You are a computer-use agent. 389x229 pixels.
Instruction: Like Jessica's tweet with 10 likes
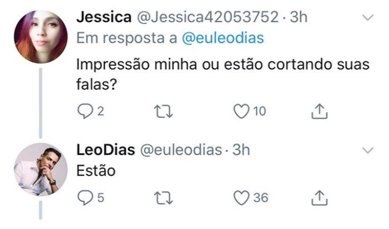(x=241, y=111)
